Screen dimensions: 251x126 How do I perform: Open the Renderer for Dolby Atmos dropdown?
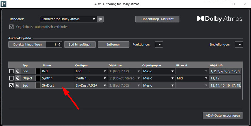68,19
